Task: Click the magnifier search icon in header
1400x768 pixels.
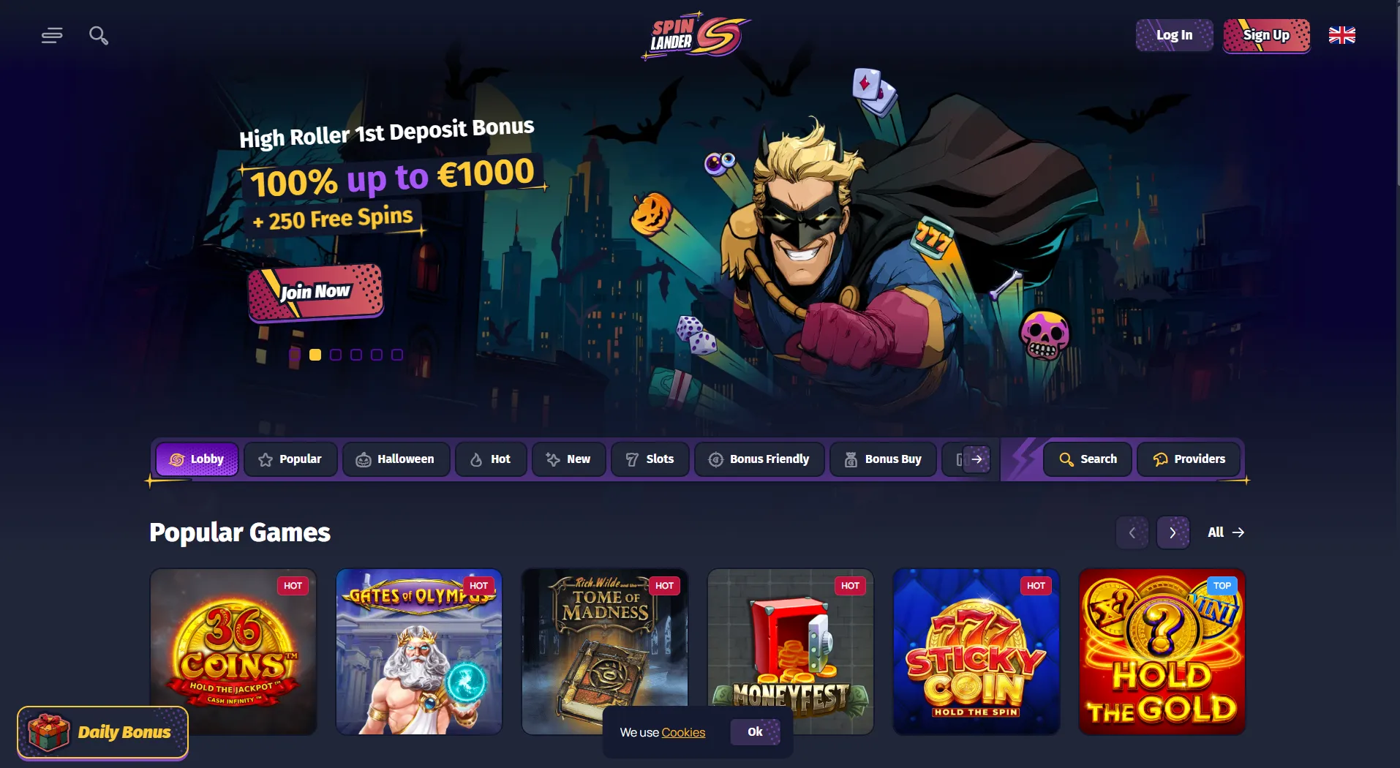Action: 99,35
